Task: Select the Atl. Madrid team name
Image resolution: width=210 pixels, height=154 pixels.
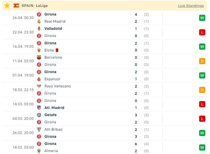Action: [x=54, y=108]
